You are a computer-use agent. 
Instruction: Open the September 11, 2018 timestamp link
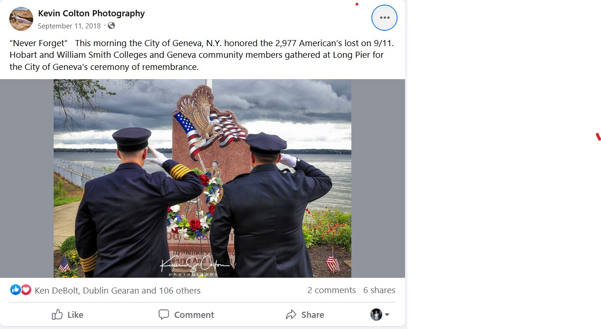(69, 26)
